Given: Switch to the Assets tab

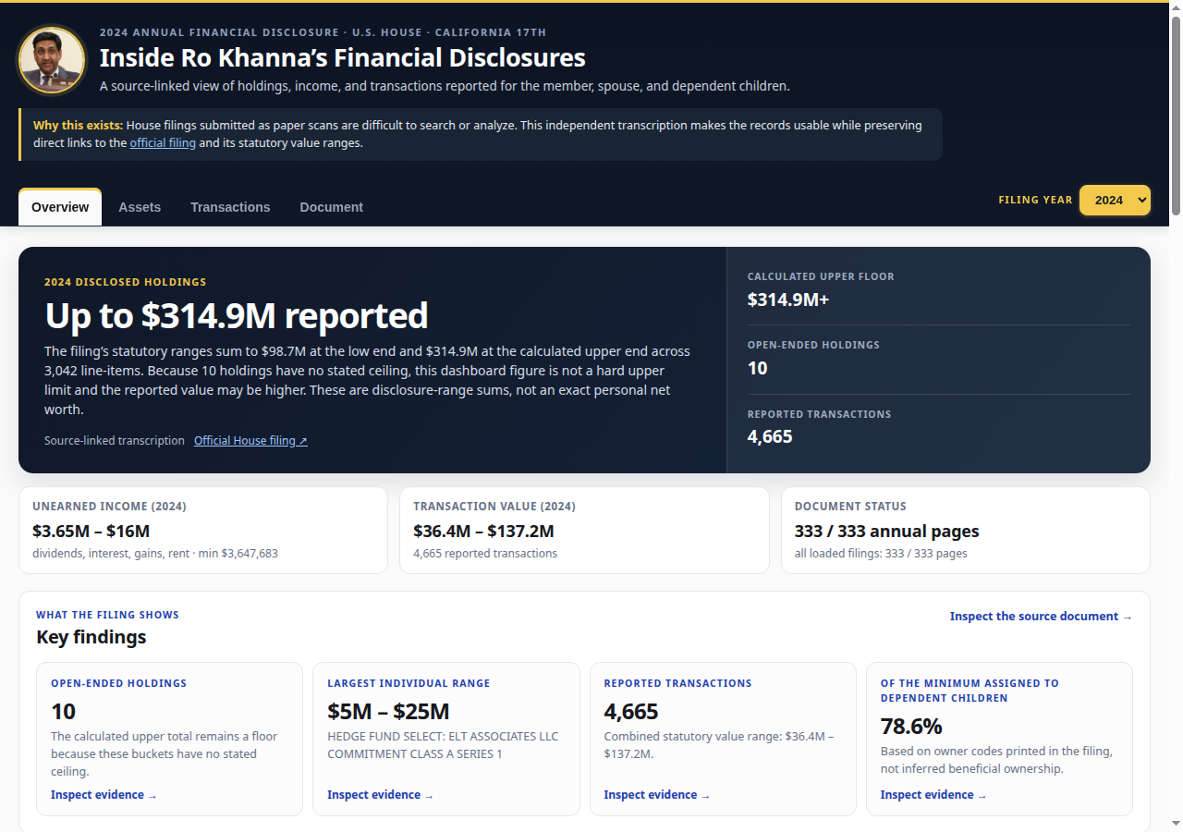Looking at the screenshot, I should pos(140,207).
